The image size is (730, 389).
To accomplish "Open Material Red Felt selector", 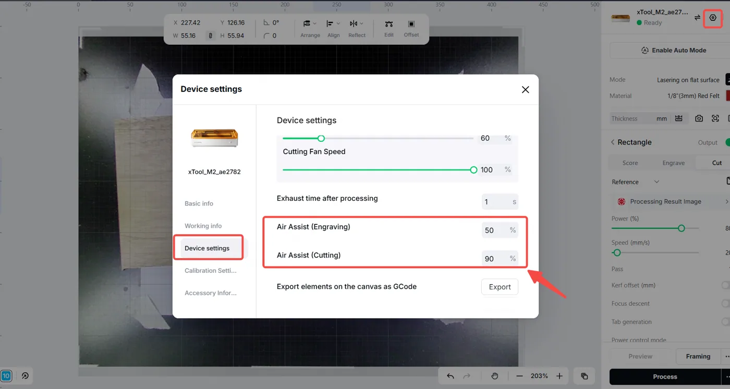I will click(693, 96).
